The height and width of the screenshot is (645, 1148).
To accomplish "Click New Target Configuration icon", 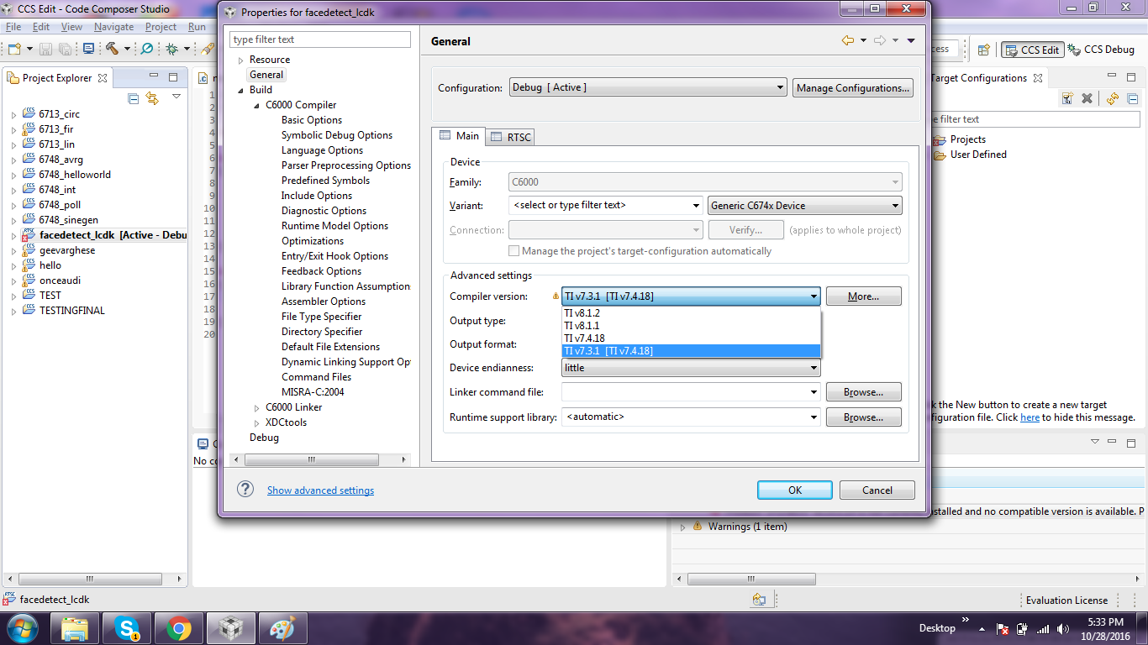I will tap(1067, 98).
